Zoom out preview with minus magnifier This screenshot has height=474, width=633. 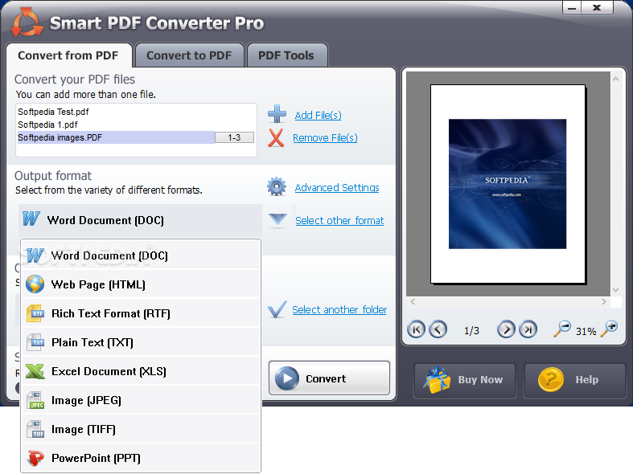562,329
